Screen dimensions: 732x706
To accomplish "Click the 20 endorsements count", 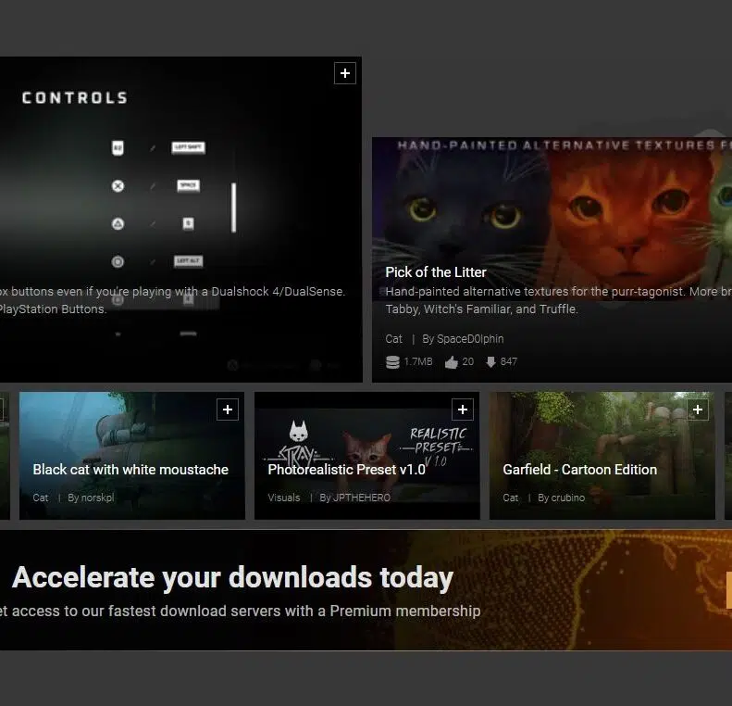I will (x=467, y=361).
